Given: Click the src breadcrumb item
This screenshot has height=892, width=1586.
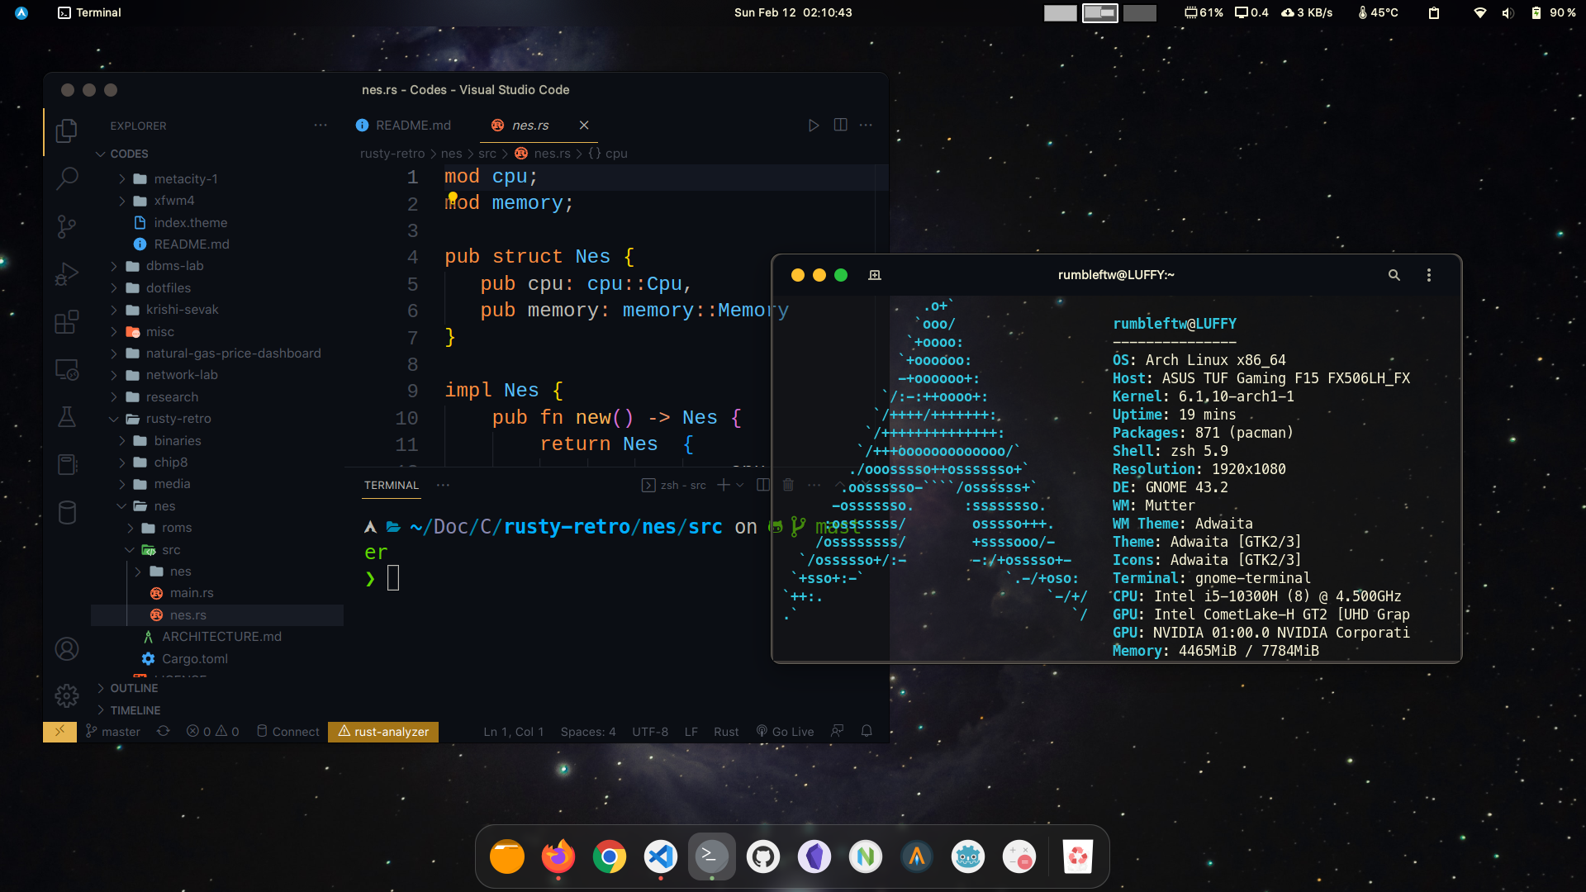Looking at the screenshot, I should 487,154.
